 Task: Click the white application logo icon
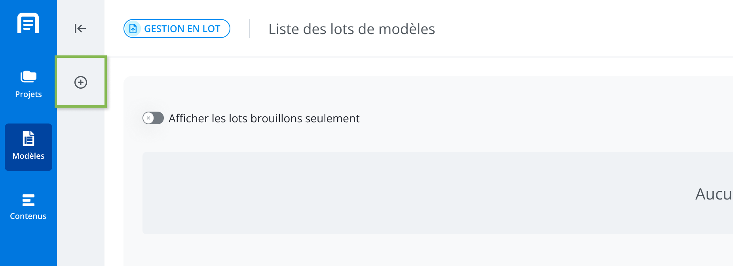point(28,23)
